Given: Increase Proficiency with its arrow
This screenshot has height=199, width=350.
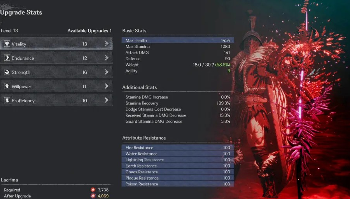Looking at the screenshot, I should click(x=107, y=100).
